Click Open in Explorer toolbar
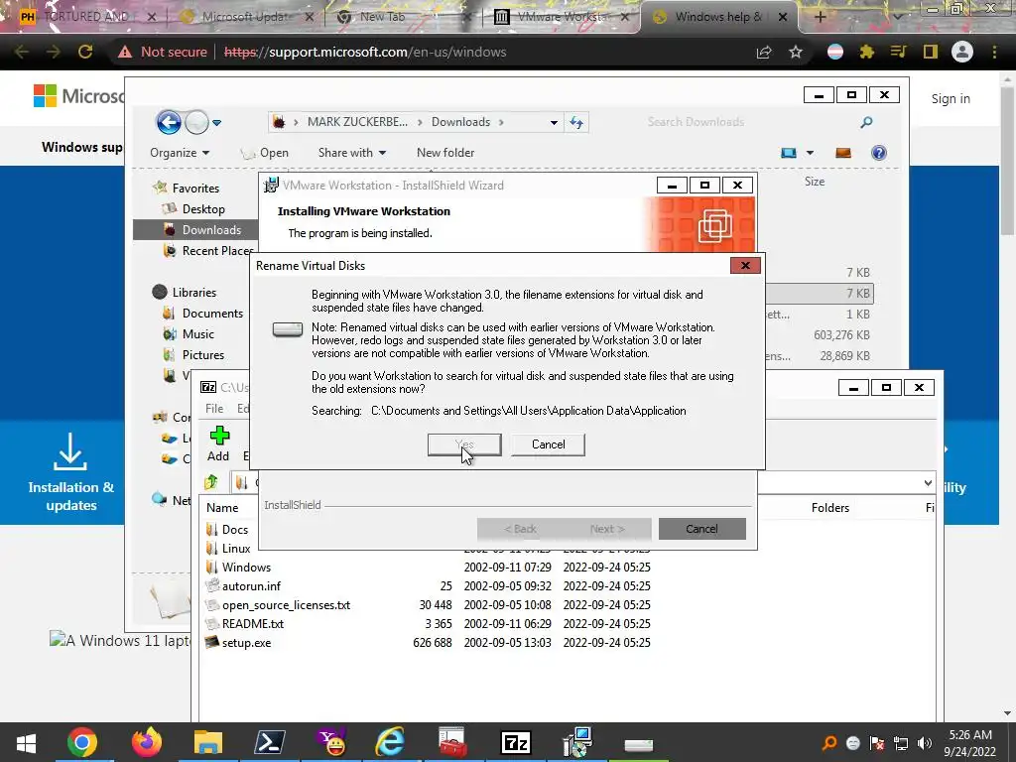This screenshot has width=1016, height=762. click(264, 153)
